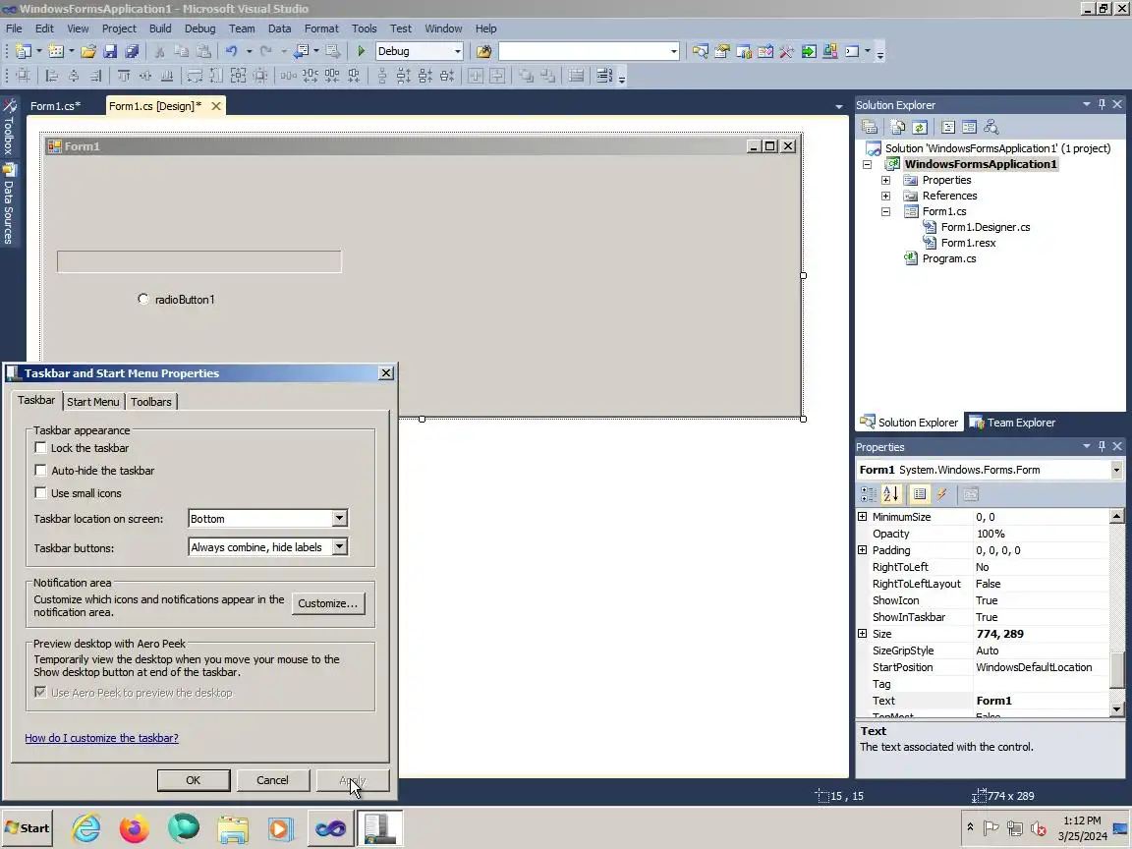Expand the Padding property
Screen dimensions: 1132x849
[862, 550]
